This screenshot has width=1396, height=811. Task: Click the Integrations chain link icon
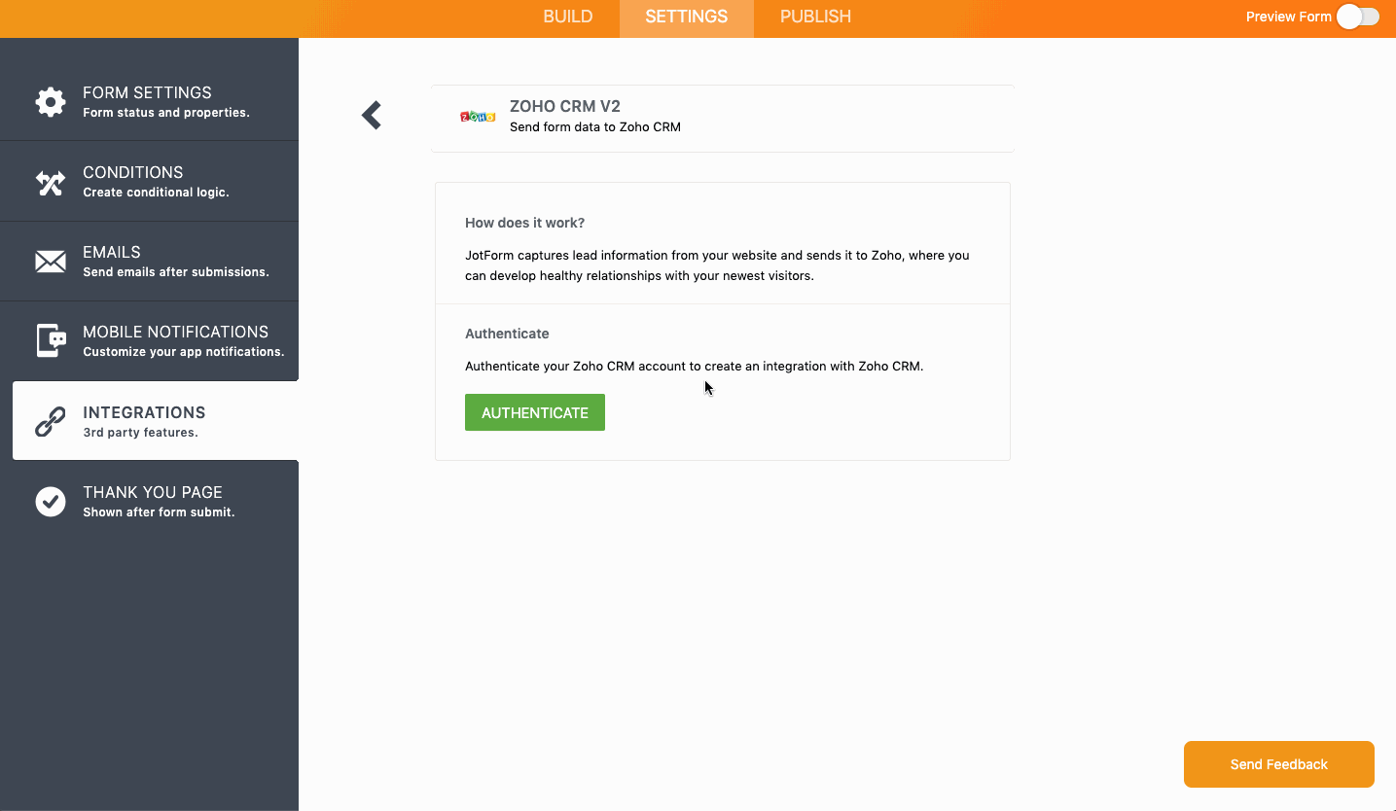(51, 421)
